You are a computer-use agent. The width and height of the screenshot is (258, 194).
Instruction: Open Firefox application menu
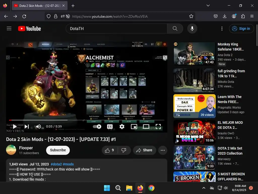pos(252,16)
